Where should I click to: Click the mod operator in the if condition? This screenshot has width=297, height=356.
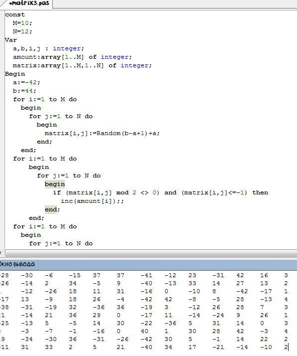coord(122,193)
